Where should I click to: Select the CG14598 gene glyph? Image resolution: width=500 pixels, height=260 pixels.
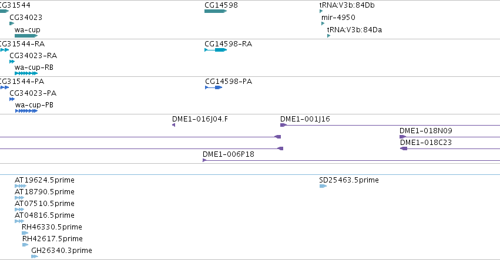tap(216, 11)
